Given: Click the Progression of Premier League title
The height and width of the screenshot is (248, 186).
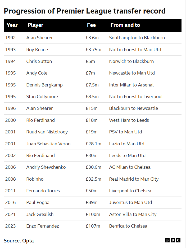Looking at the screenshot, I should pos(85,11).
